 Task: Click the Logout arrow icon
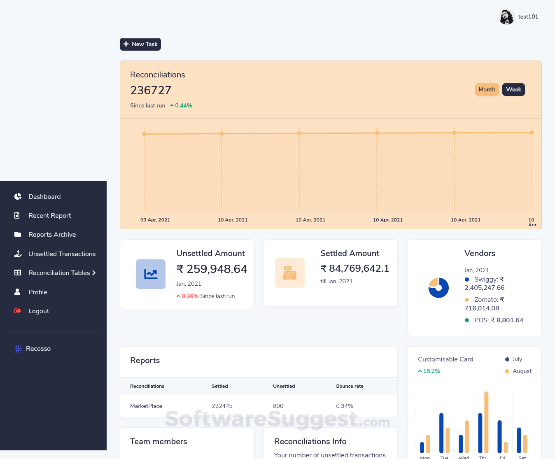[x=18, y=311]
